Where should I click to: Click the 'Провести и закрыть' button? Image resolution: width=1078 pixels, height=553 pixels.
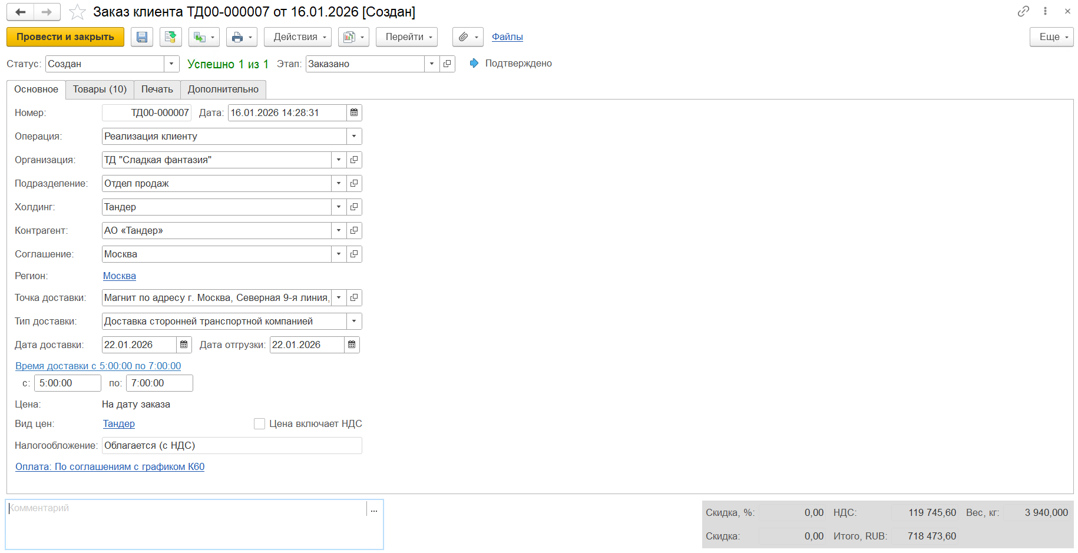(x=65, y=37)
